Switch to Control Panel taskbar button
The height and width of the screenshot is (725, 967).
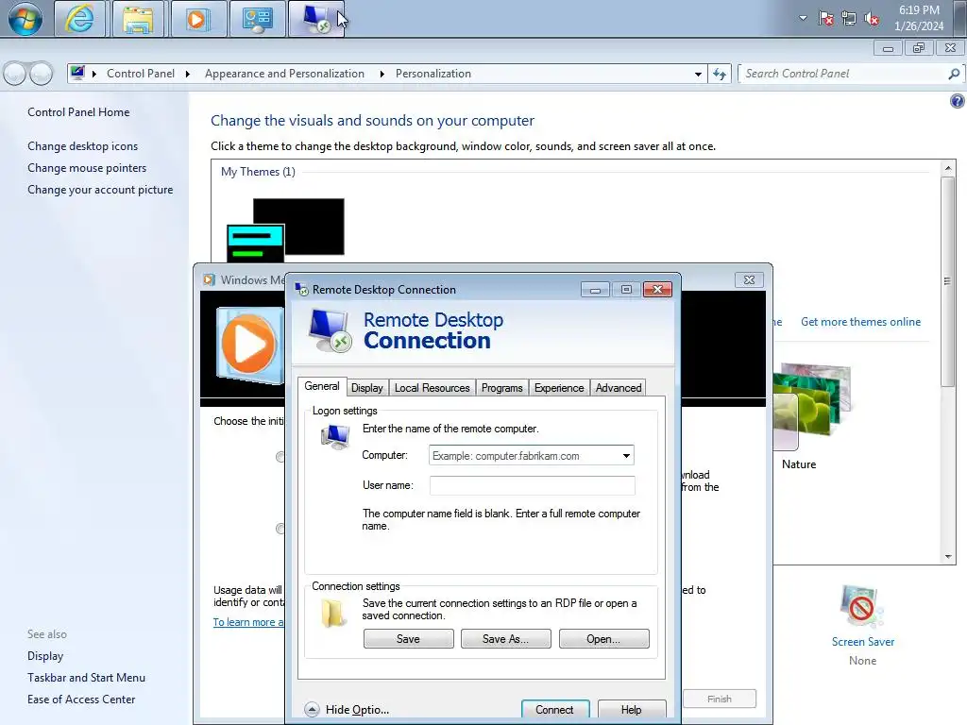click(257, 19)
